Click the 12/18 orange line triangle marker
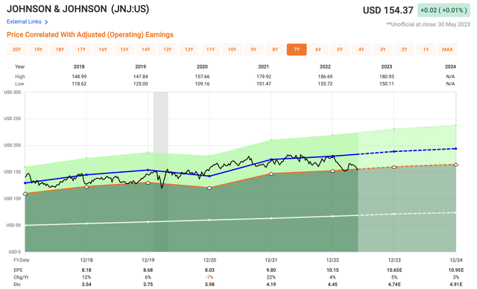The image size is (477, 289). coord(86,186)
